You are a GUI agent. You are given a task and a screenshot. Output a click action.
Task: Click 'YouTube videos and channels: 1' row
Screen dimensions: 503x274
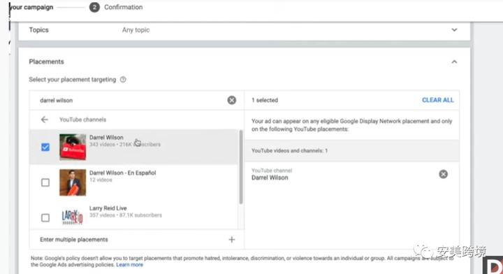tap(352, 150)
